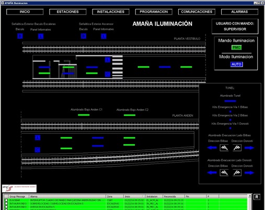Select Panel Informativo indicator under Baculo Escaleras

pyautogui.click(x=41, y=36)
